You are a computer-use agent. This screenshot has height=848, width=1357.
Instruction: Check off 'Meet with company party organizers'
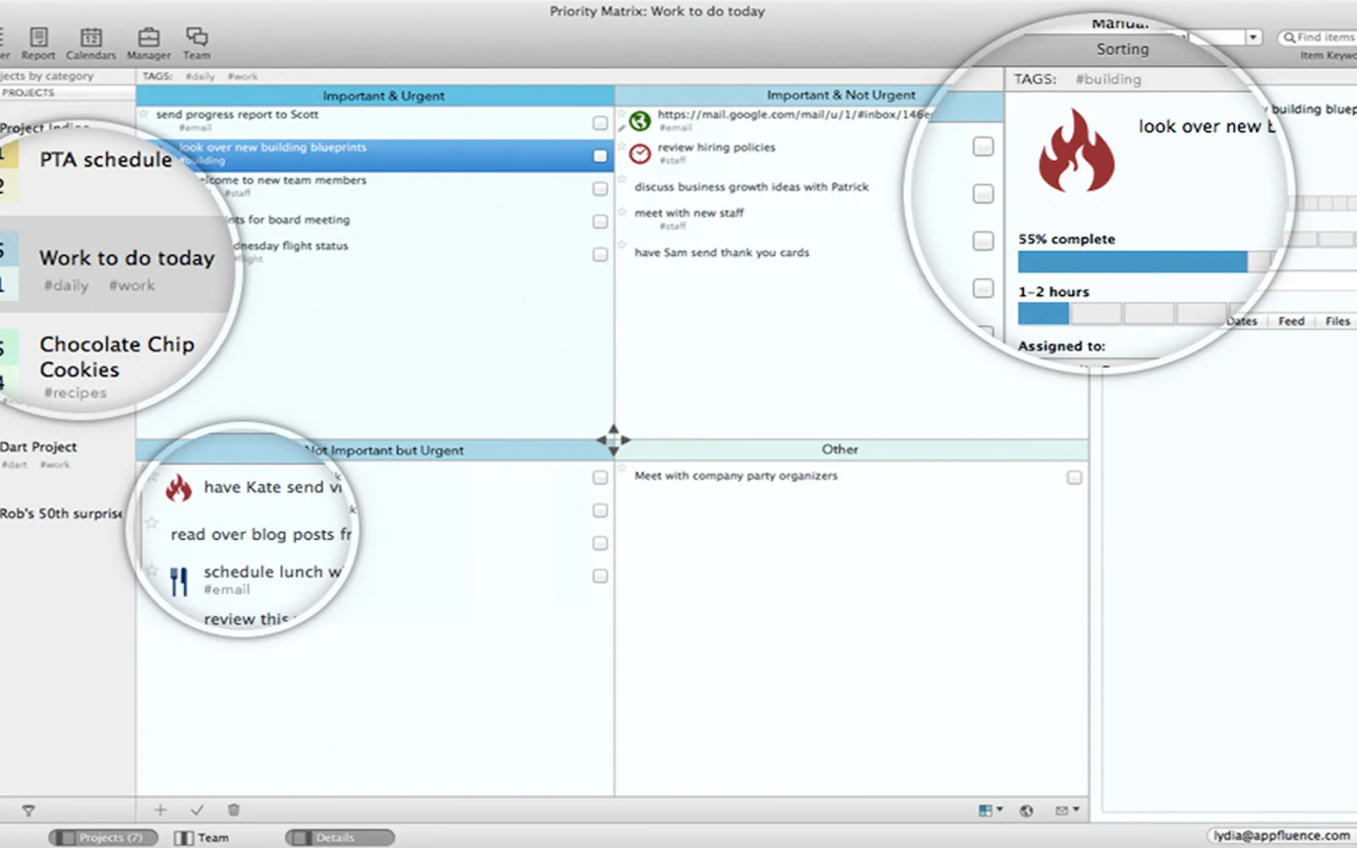point(1075,477)
